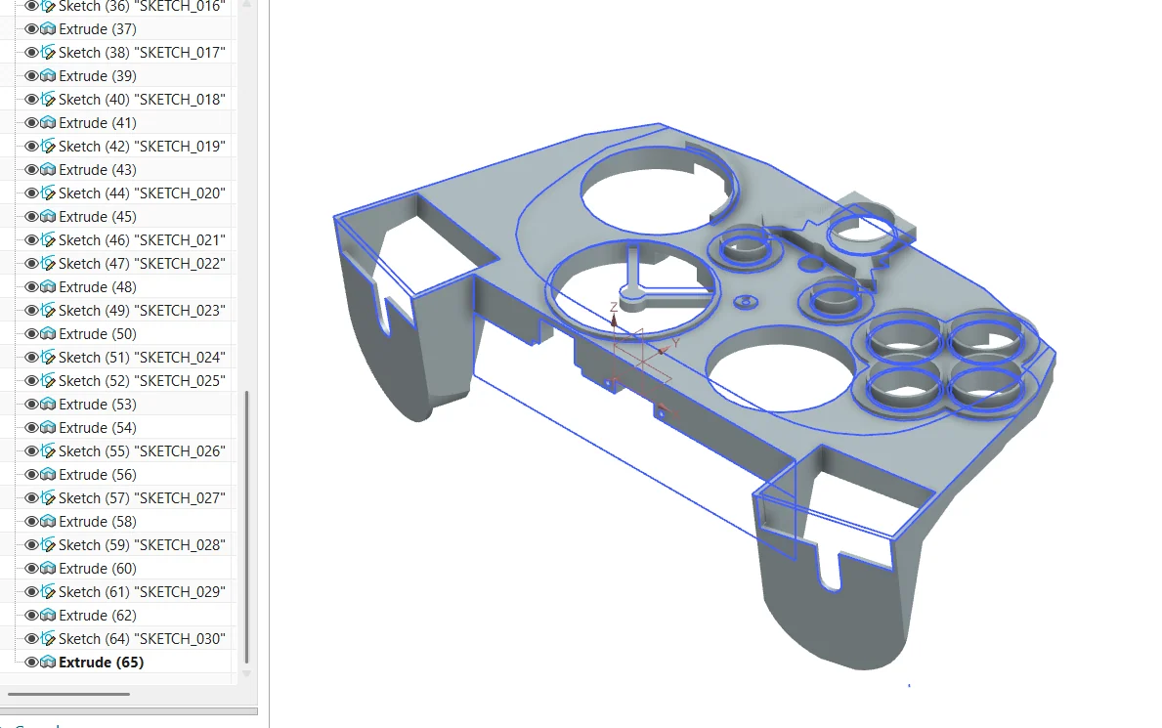Screen dimensions: 1162x728
Task: Select the Extrude (41) row text
Action: [x=98, y=123]
